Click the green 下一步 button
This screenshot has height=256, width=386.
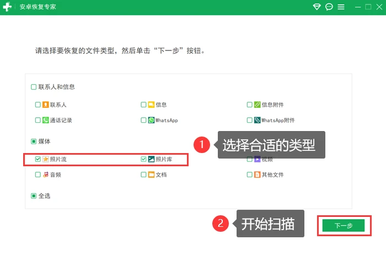click(x=344, y=226)
